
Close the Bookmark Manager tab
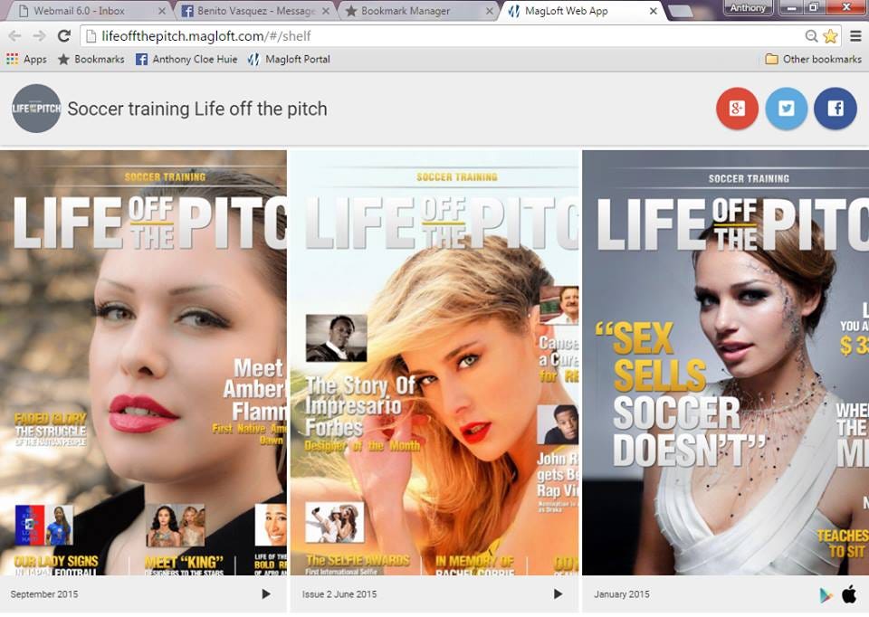point(490,11)
